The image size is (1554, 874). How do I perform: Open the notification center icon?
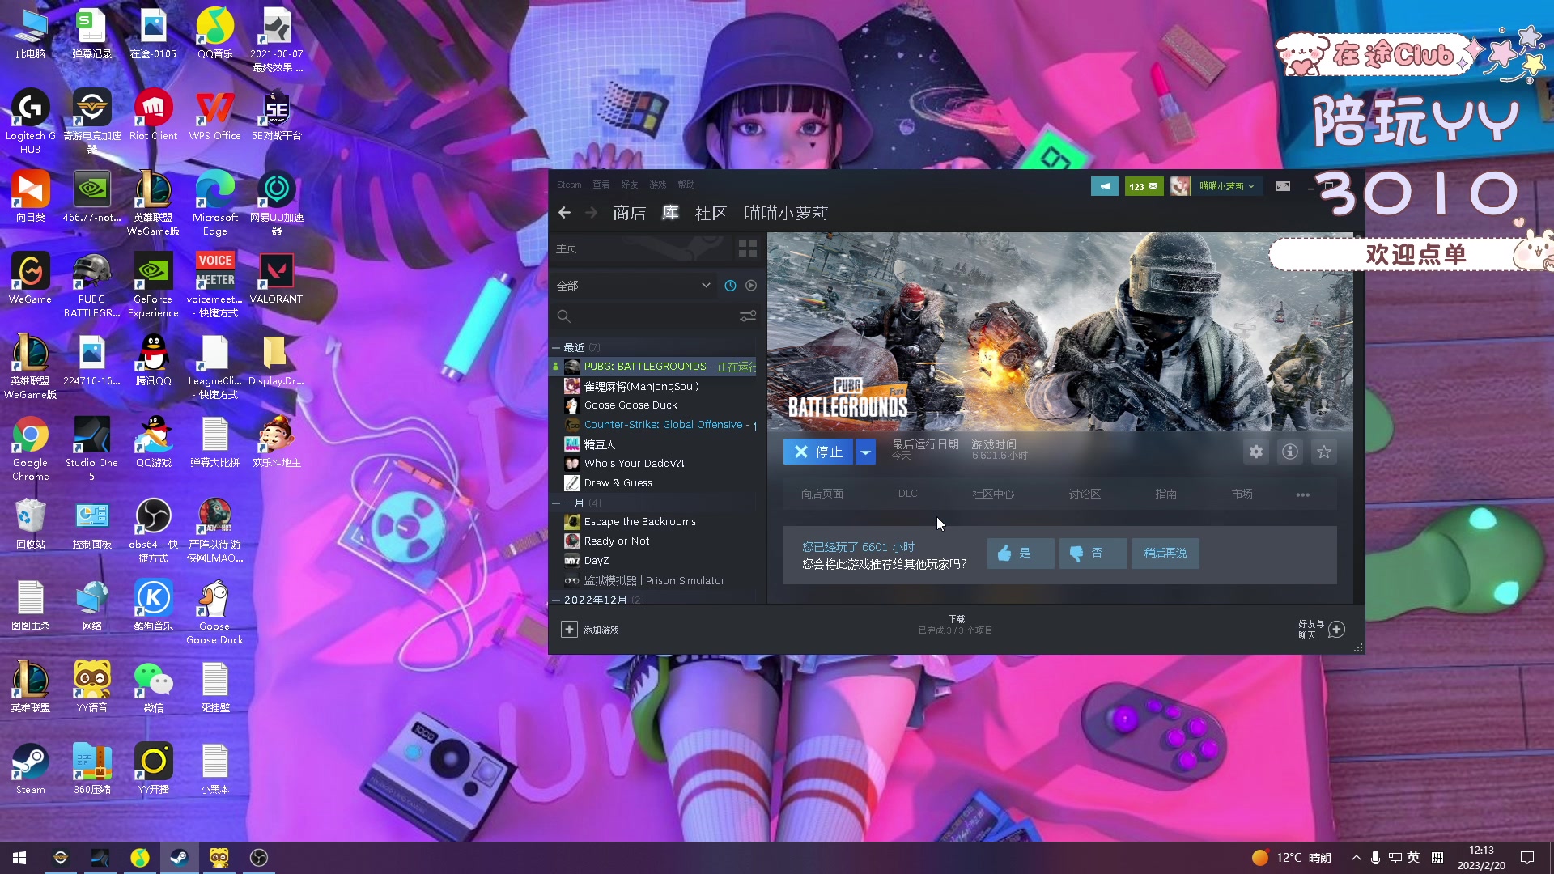pyautogui.click(x=1527, y=858)
